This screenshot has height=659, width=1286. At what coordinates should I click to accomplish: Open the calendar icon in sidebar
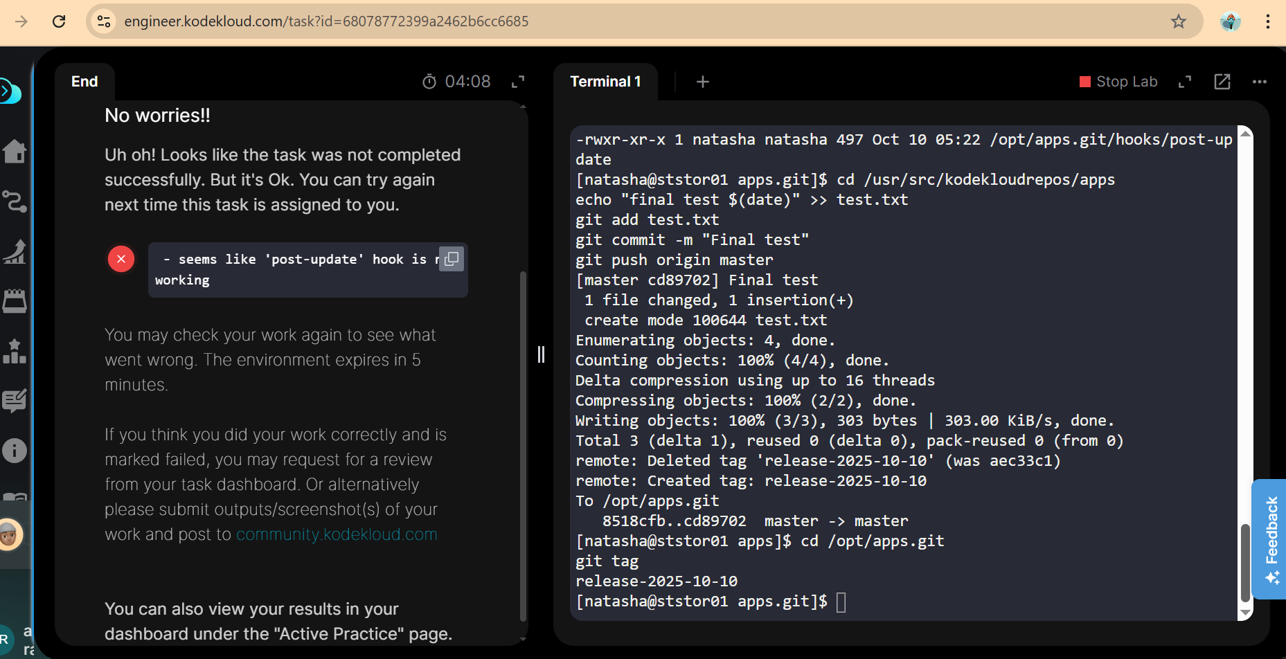pos(14,301)
